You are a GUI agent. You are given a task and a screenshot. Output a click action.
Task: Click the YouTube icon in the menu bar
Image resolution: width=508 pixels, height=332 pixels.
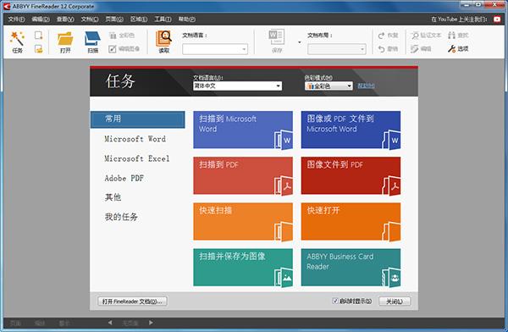pyautogui.click(x=497, y=19)
